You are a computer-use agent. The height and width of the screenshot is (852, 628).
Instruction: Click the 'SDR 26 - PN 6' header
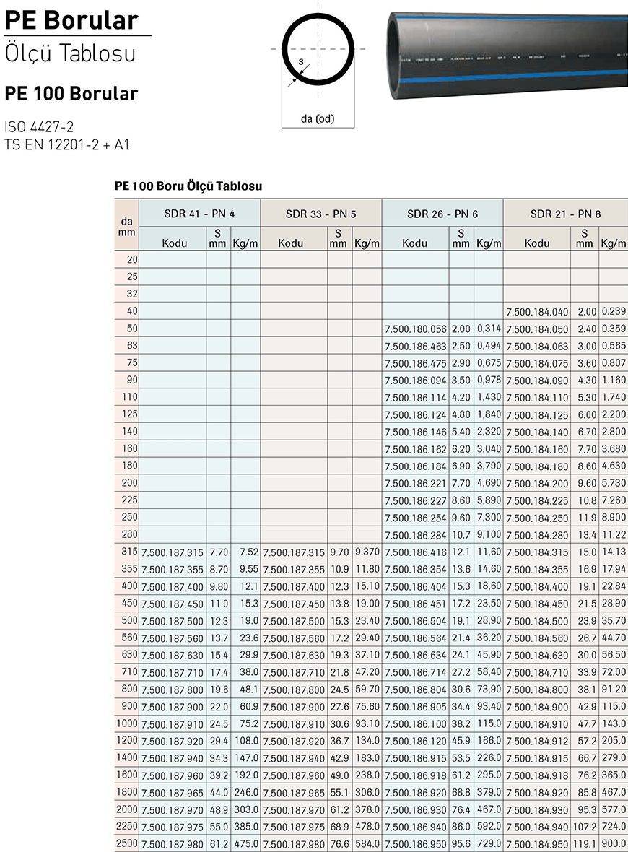pyautogui.click(x=442, y=214)
